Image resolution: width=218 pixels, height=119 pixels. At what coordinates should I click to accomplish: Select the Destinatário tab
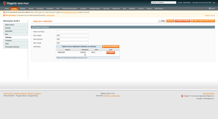16,31
